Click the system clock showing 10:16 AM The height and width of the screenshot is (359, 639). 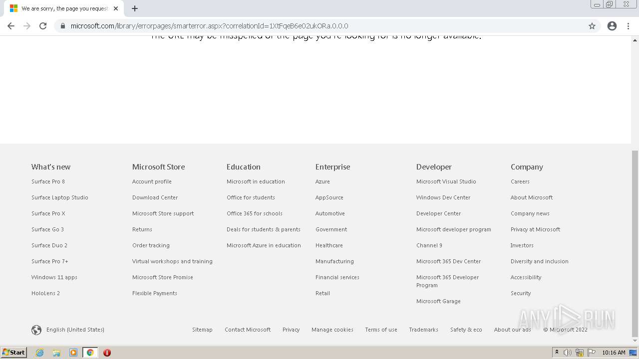pyautogui.click(x=614, y=353)
